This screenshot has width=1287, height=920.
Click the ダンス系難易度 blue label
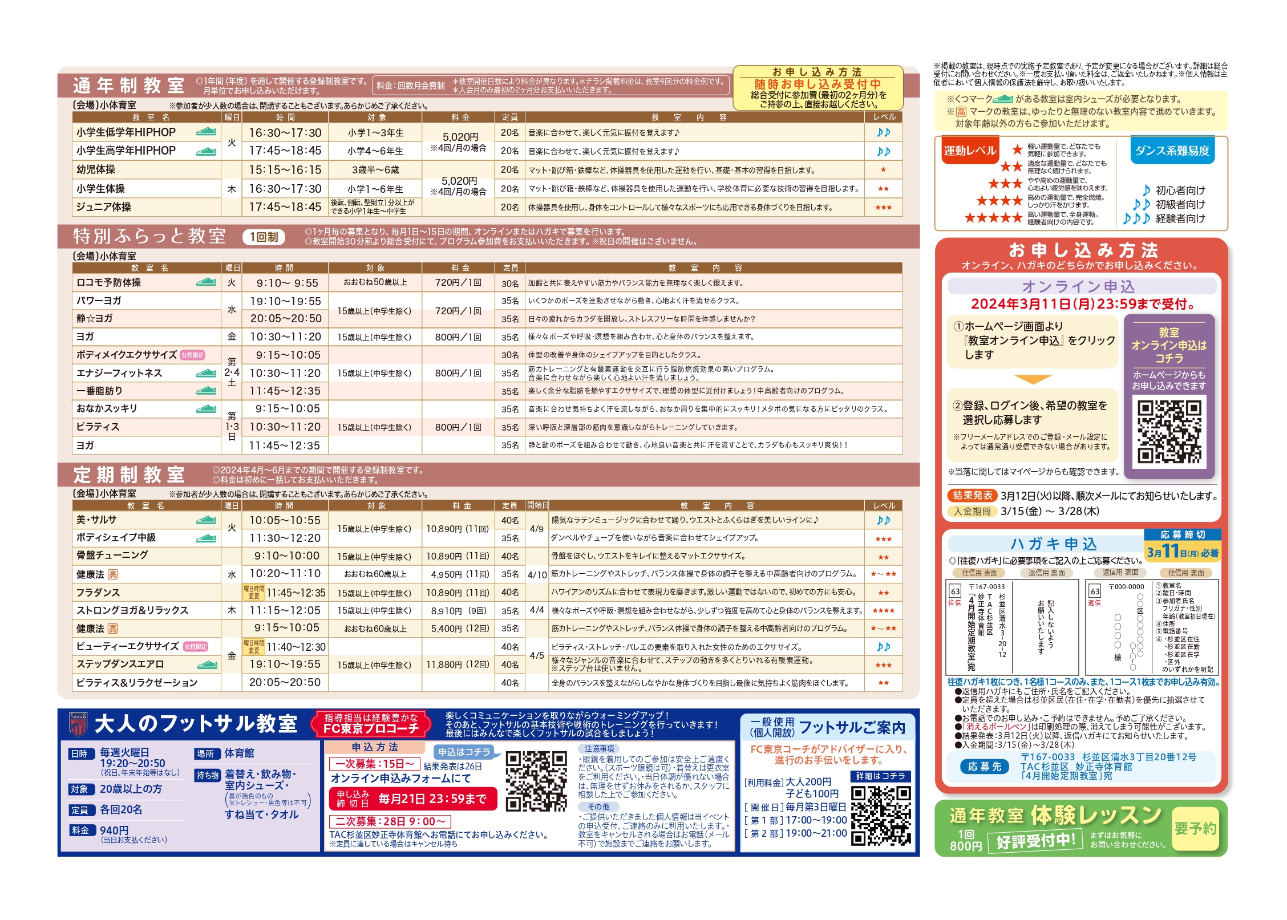click(1172, 151)
